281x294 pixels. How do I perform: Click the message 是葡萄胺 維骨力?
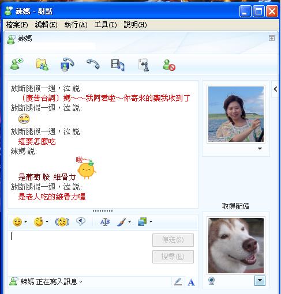[x=47, y=177]
